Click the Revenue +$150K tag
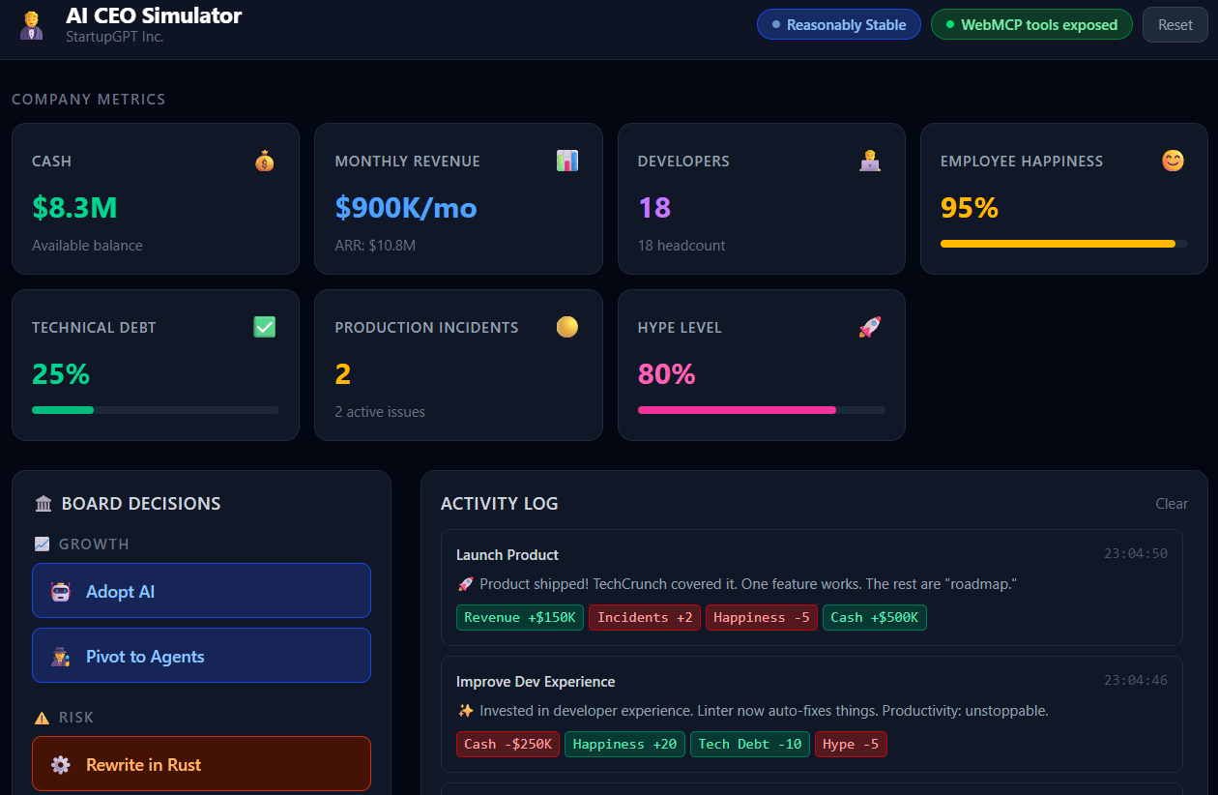The height and width of the screenshot is (795, 1218). point(520,617)
